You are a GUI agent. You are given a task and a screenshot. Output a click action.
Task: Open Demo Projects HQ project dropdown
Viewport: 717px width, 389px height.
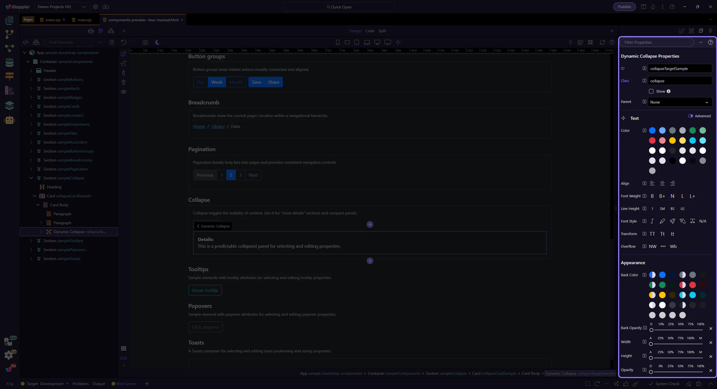click(62, 7)
